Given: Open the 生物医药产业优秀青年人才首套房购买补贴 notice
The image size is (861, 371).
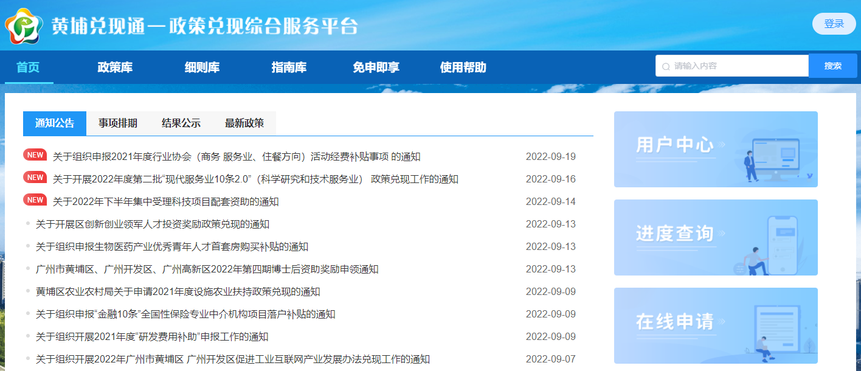Looking at the screenshot, I should (x=172, y=247).
